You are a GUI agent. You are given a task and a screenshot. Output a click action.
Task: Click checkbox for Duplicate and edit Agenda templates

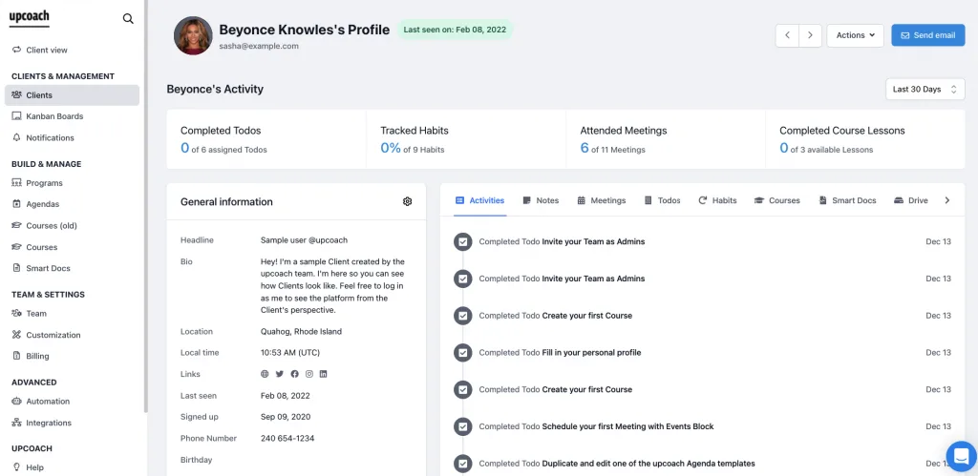[463, 464]
